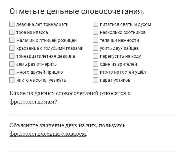
Task: Tick the "кто-то из гостей ушёл" checkbox
Action: pos(96,72)
